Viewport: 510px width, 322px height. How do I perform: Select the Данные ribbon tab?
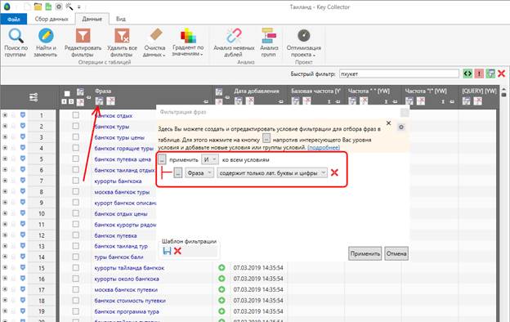coord(92,19)
